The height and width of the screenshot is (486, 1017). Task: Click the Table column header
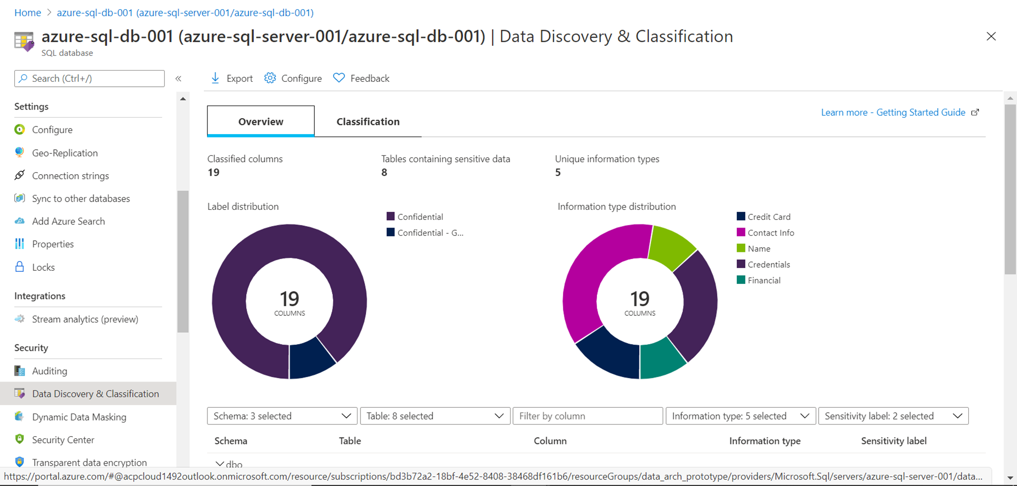(x=350, y=441)
